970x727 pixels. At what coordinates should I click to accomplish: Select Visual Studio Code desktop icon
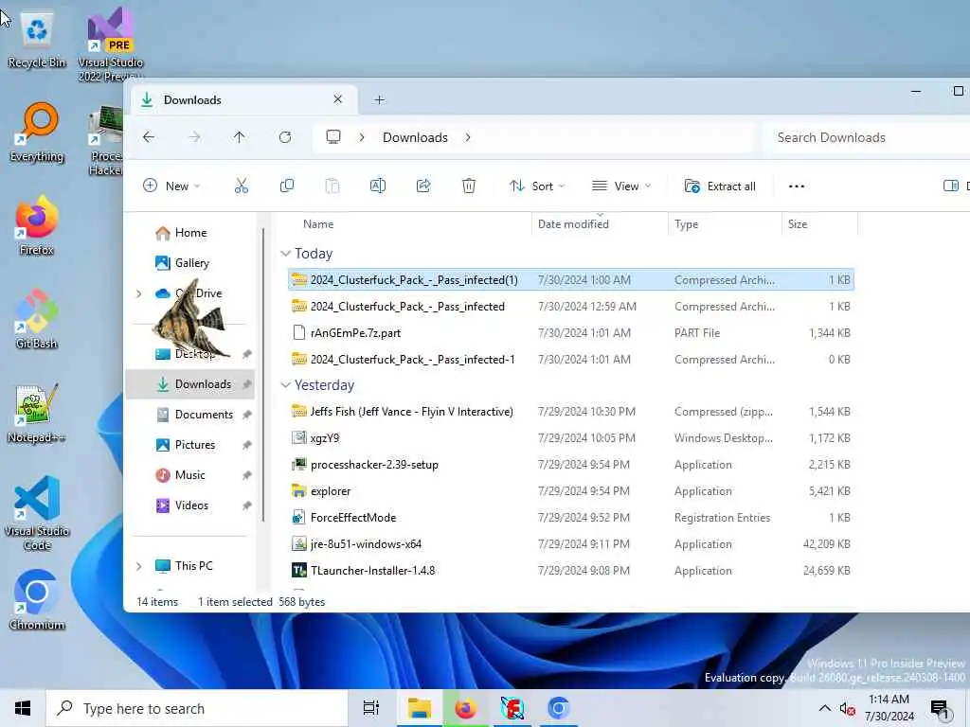pos(37,513)
